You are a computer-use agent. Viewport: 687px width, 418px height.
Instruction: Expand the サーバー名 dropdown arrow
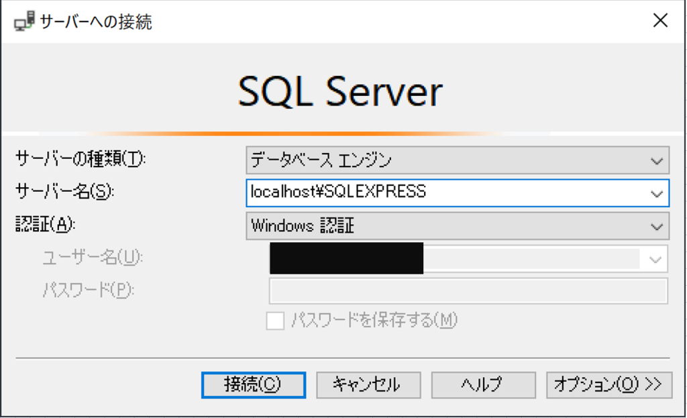(x=656, y=193)
